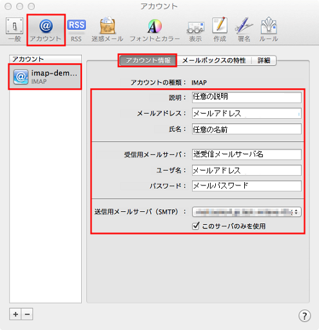Click the 氏名 name field

click(247, 129)
